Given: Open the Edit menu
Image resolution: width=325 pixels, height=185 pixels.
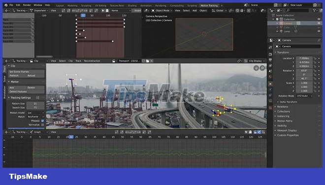Looking at the screenshot, I should coord(18,5).
